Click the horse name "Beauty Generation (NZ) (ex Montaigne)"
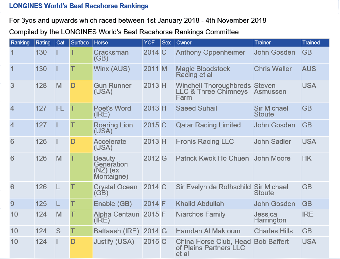This screenshot has height=259, width=340. pos(111,167)
